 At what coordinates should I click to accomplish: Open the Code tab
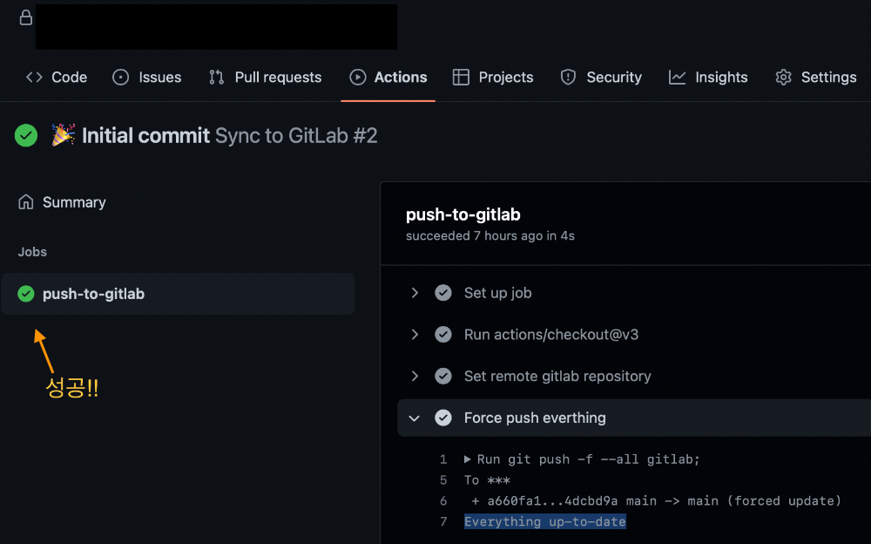tap(56, 78)
